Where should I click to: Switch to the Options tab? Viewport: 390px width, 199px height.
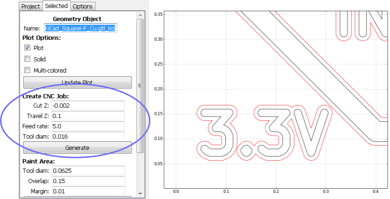tap(83, 6)
